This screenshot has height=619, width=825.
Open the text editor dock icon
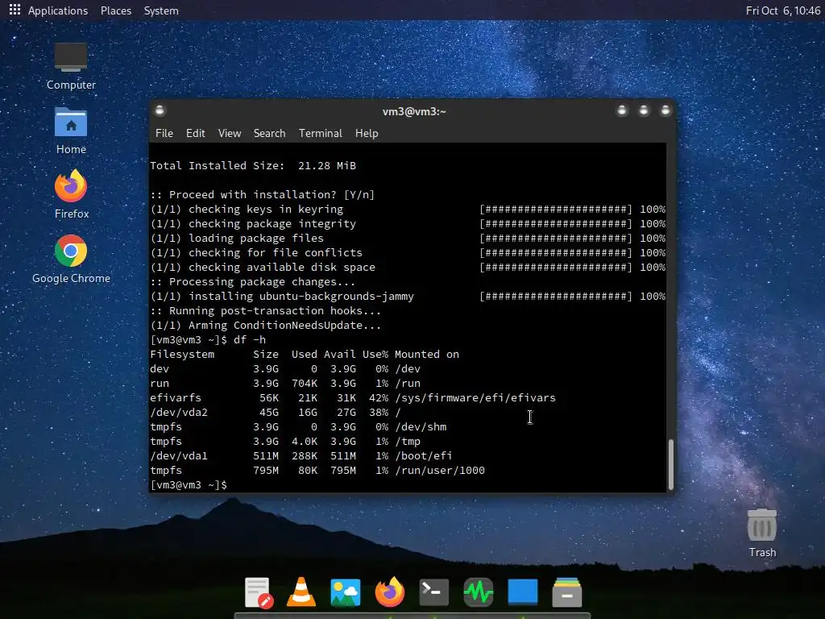(259, 592)
